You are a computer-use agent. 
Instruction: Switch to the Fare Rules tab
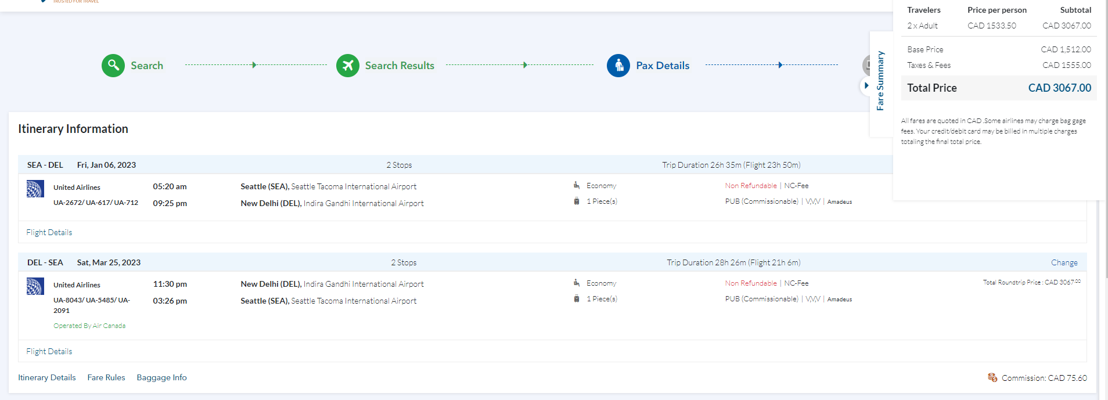click(106, 377)
